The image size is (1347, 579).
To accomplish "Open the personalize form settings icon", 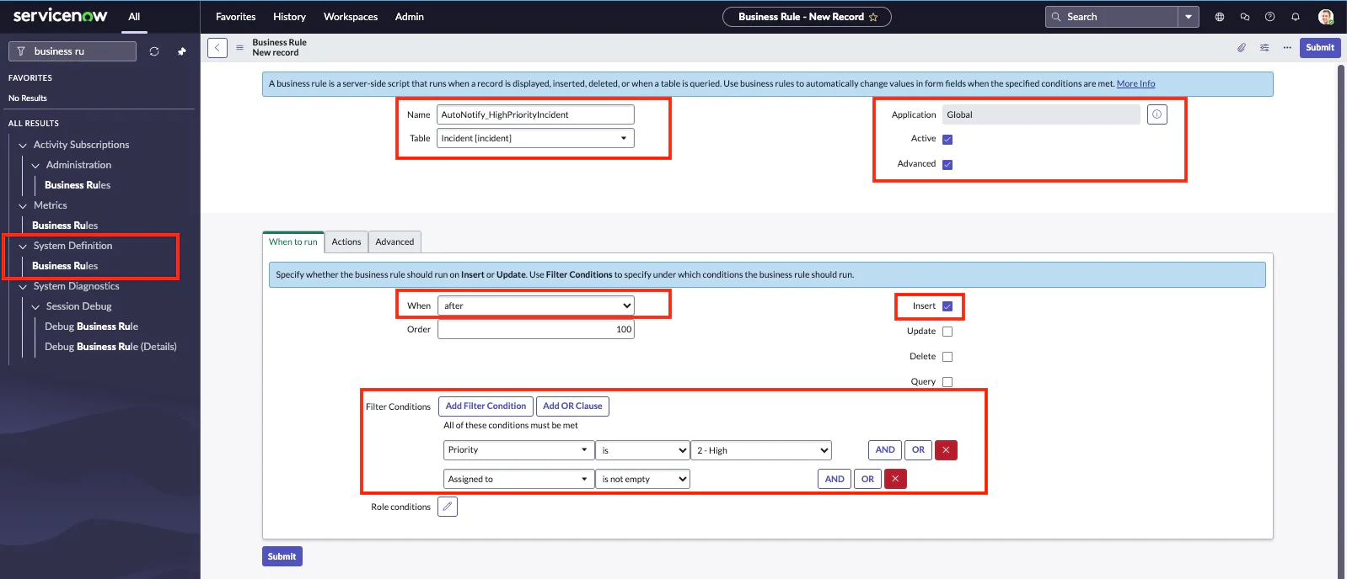I will (1264, 48).
